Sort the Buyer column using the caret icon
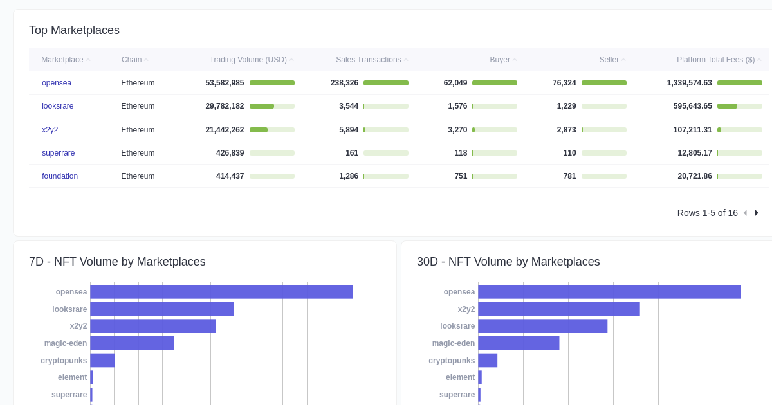Image resolution: width=772 pixels, height=405 pixels. pos(515,59)
